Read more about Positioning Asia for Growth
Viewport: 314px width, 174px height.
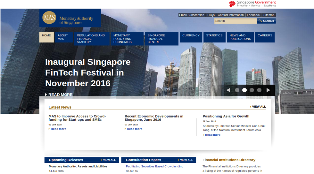[212, 135]
